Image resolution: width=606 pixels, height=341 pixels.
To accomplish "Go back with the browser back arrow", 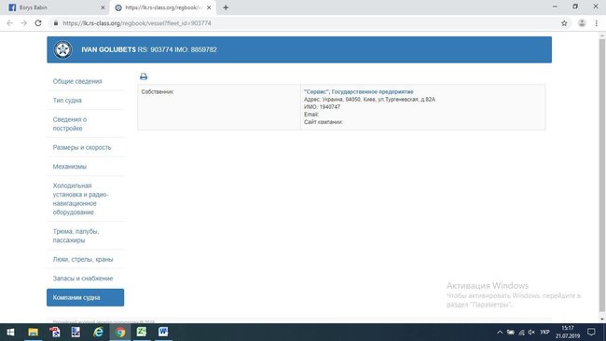I will click(9, 23).
